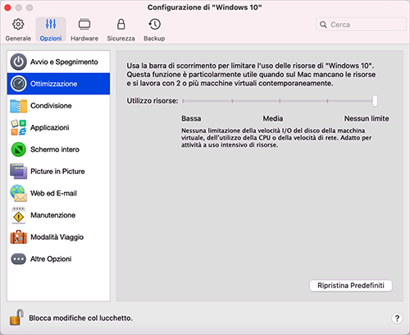Click the Manutenzione warning icon
This screenshot has width=410, height=335.
(18, 215)
